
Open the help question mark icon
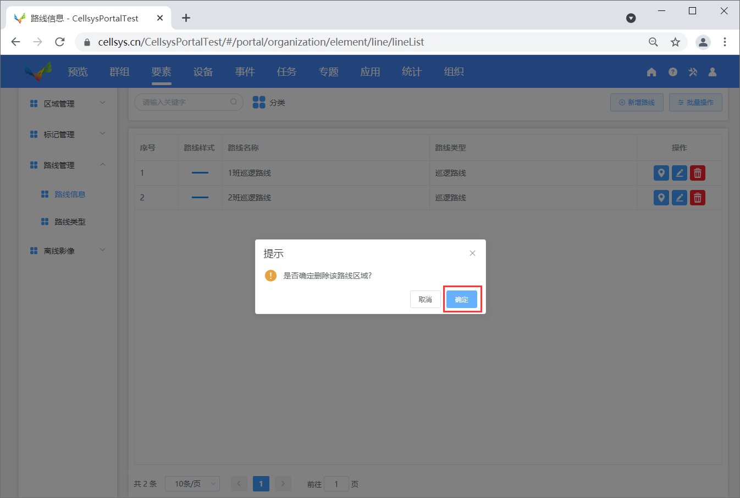point(673,72)
